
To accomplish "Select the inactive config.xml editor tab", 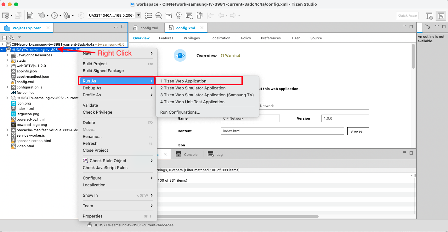I will (146, 28).
